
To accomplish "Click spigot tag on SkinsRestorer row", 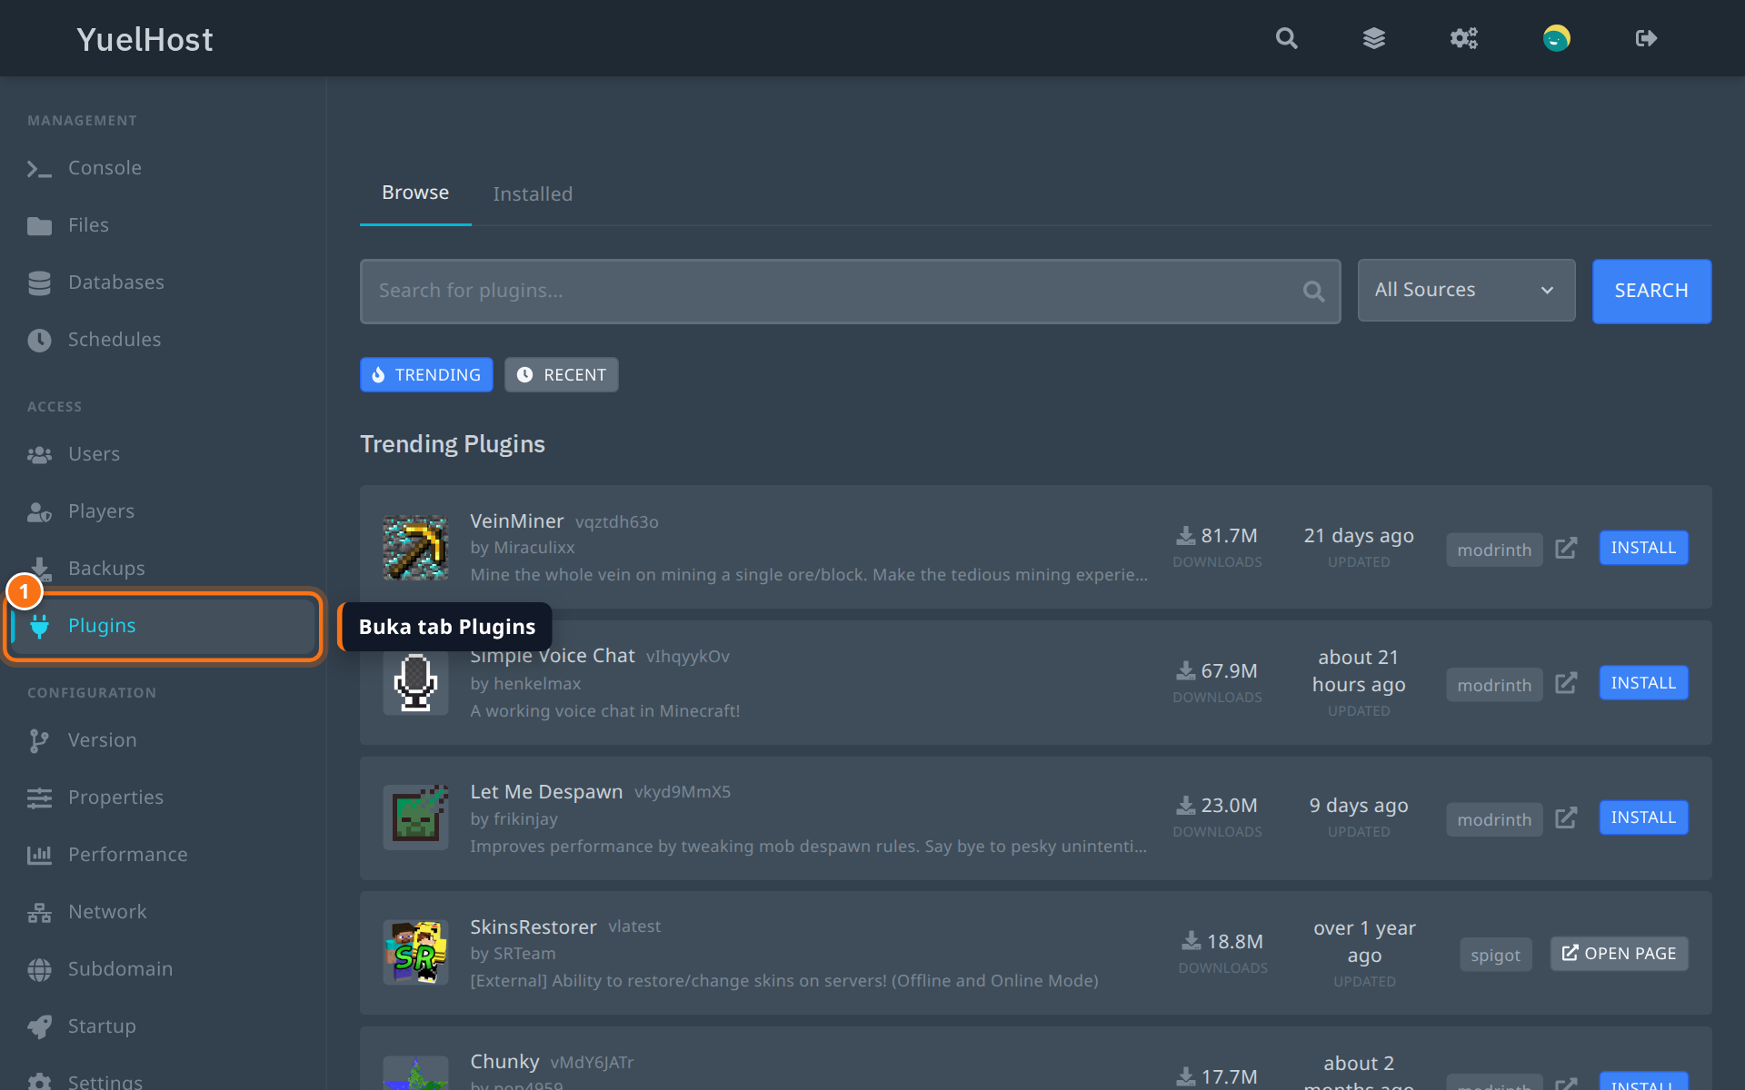I will [x=1495, y=955].
